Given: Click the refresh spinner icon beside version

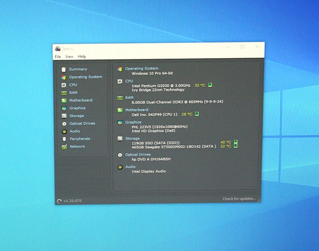Looking at the screenshot, I should tap(59, 201).
